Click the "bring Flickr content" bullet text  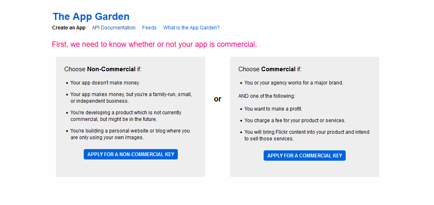[x=307, y=135]
